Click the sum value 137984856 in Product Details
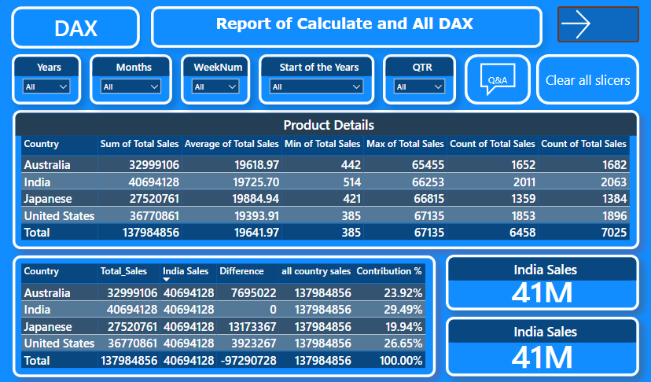Viewport: 651px width, 382px height. [151, 233]
